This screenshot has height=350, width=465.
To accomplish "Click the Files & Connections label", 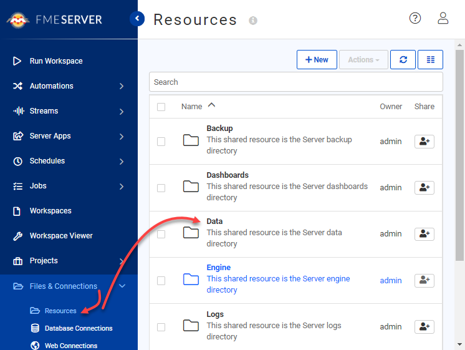I will (64, 286).
